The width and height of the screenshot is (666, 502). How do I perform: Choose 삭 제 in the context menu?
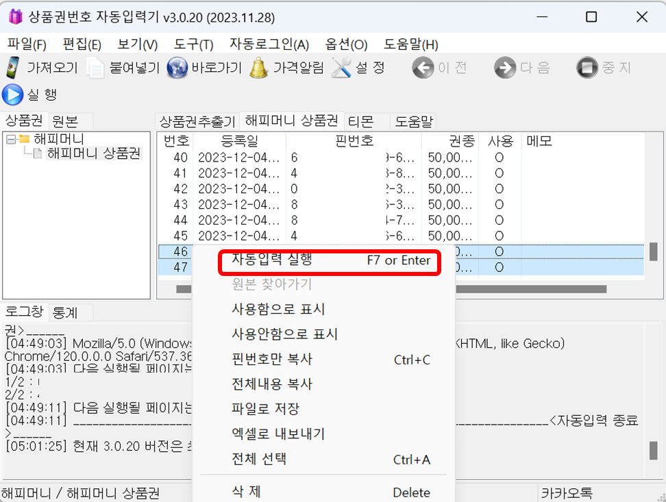coord(323,492)
